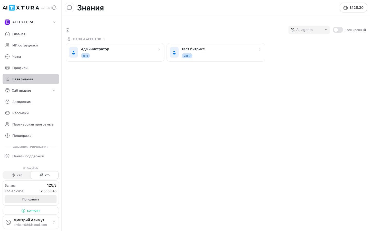Select База знаний menu item

pos(31,79)
